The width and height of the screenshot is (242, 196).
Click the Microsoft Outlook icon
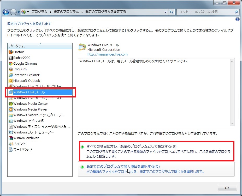click(11, 81)
